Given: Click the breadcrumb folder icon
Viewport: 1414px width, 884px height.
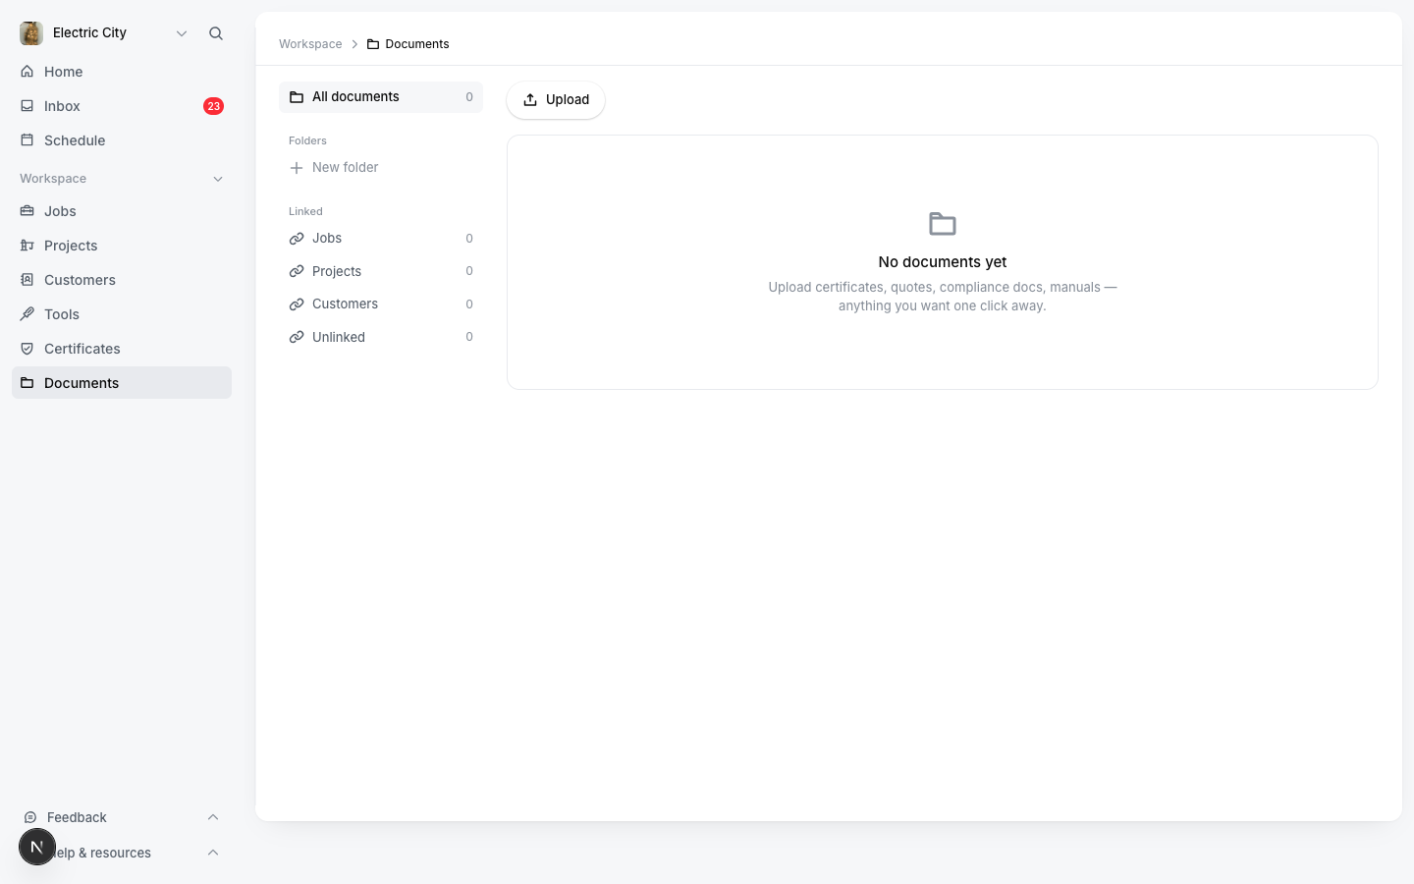Looking at the screenshot, I should pyautogui.click(x=373, y=44).
